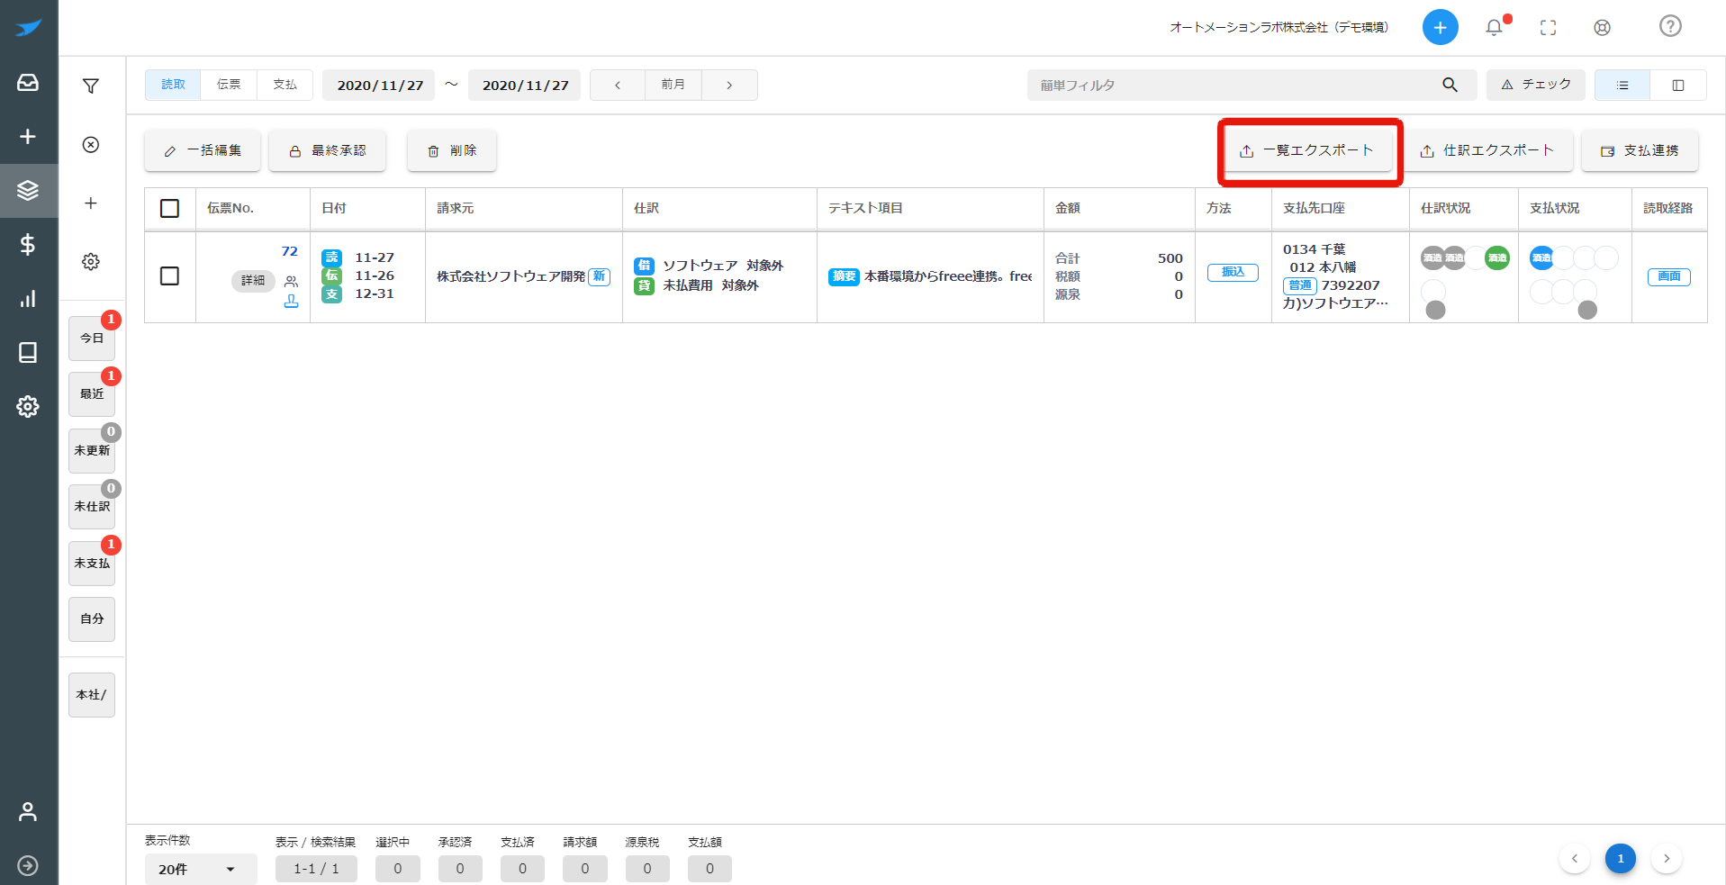Switch to the 支払 tab

click(285, 85)
